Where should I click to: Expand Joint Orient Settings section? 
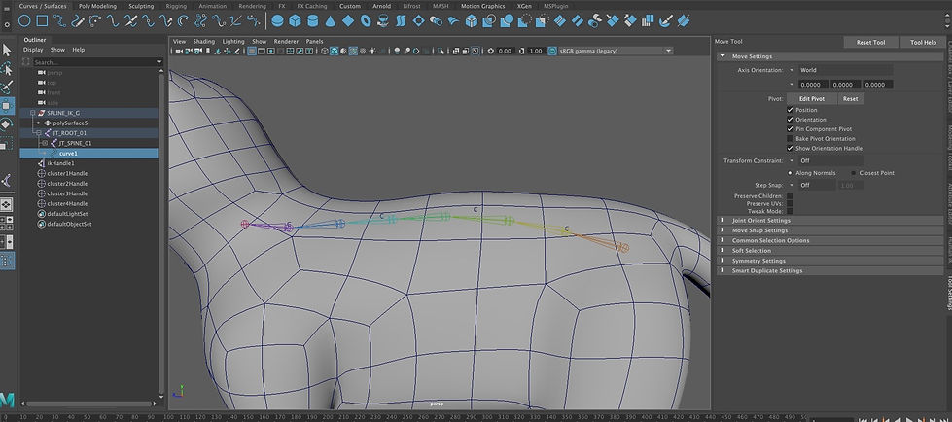point(830,221)
